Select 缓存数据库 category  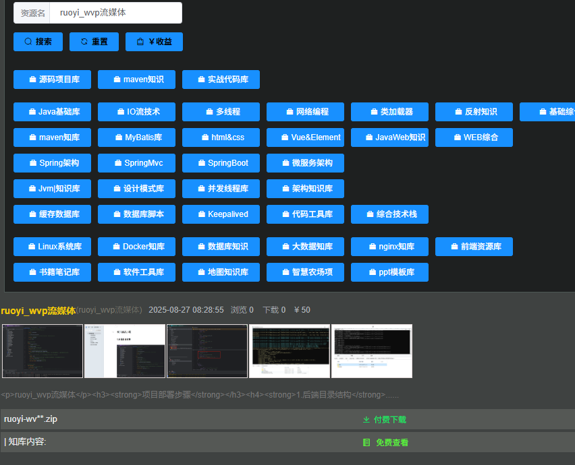[52, 214]
